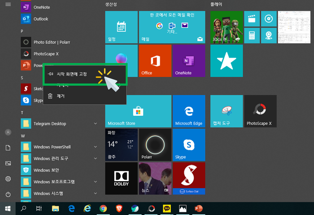
Task: Jump to letter P section header
Action: (22, 31)
